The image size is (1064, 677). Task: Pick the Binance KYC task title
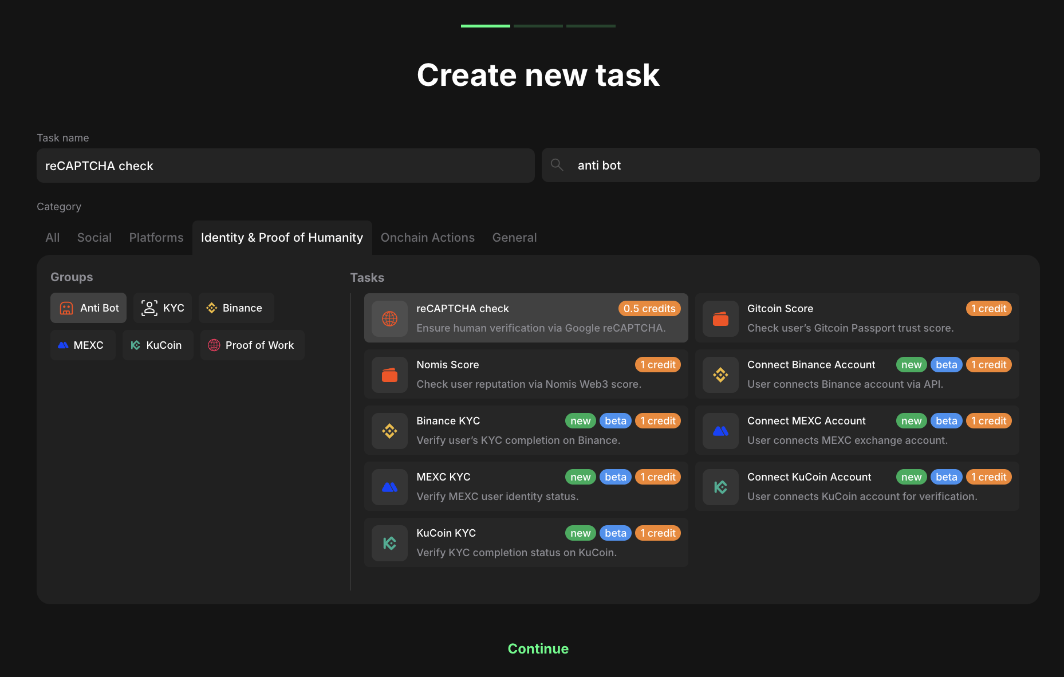(x=448, y=421)
